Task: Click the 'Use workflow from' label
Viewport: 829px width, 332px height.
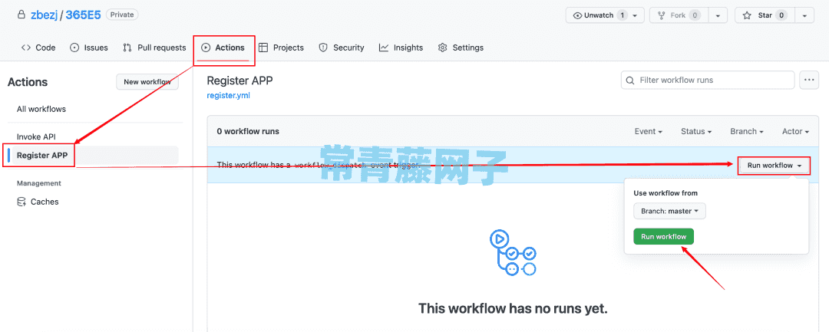Action: [666, 193]
